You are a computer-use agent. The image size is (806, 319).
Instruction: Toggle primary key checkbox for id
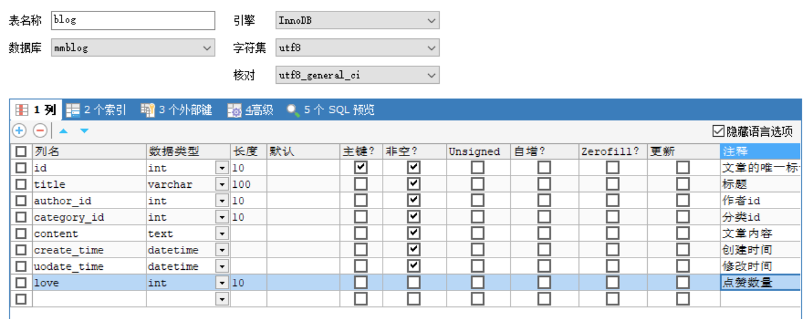tap(361, 167)
